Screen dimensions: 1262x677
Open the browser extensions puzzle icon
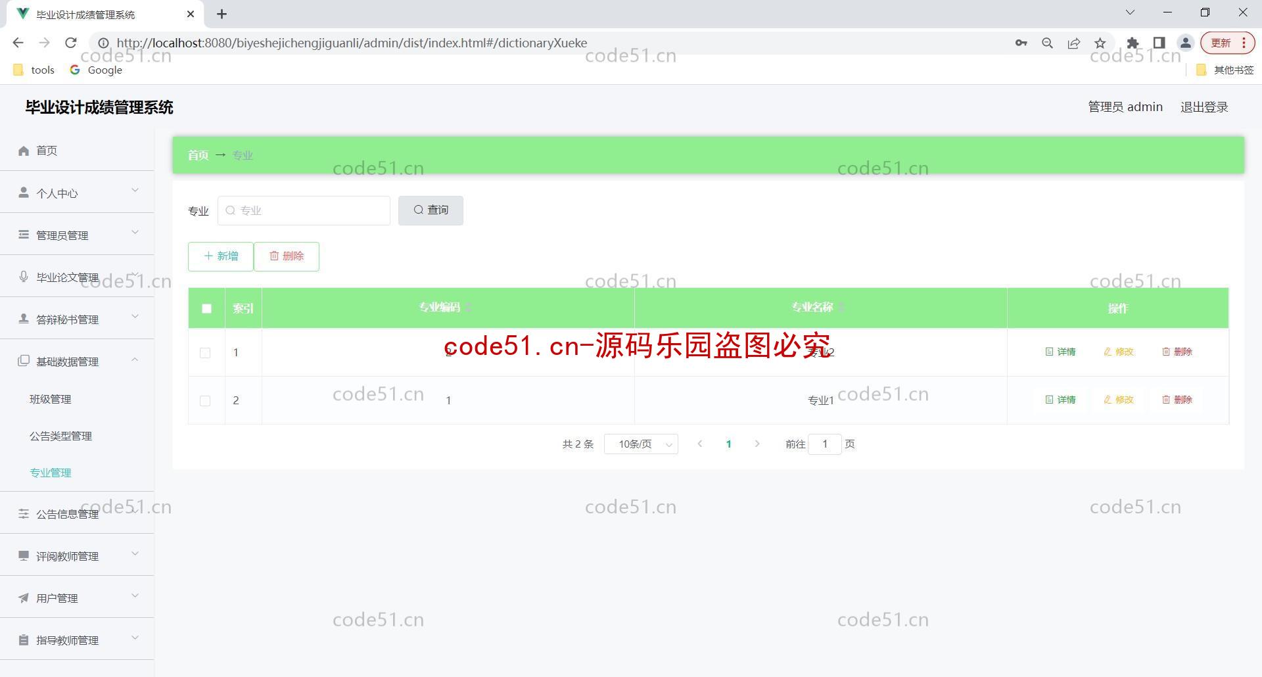pos(1133,43)
